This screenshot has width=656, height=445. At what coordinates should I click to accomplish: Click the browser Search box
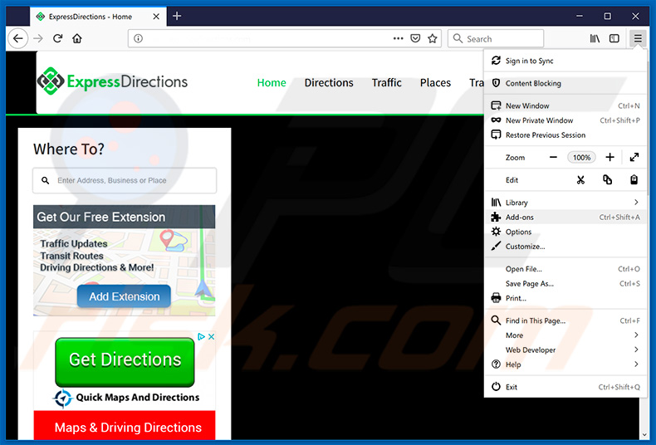point(496,39)
